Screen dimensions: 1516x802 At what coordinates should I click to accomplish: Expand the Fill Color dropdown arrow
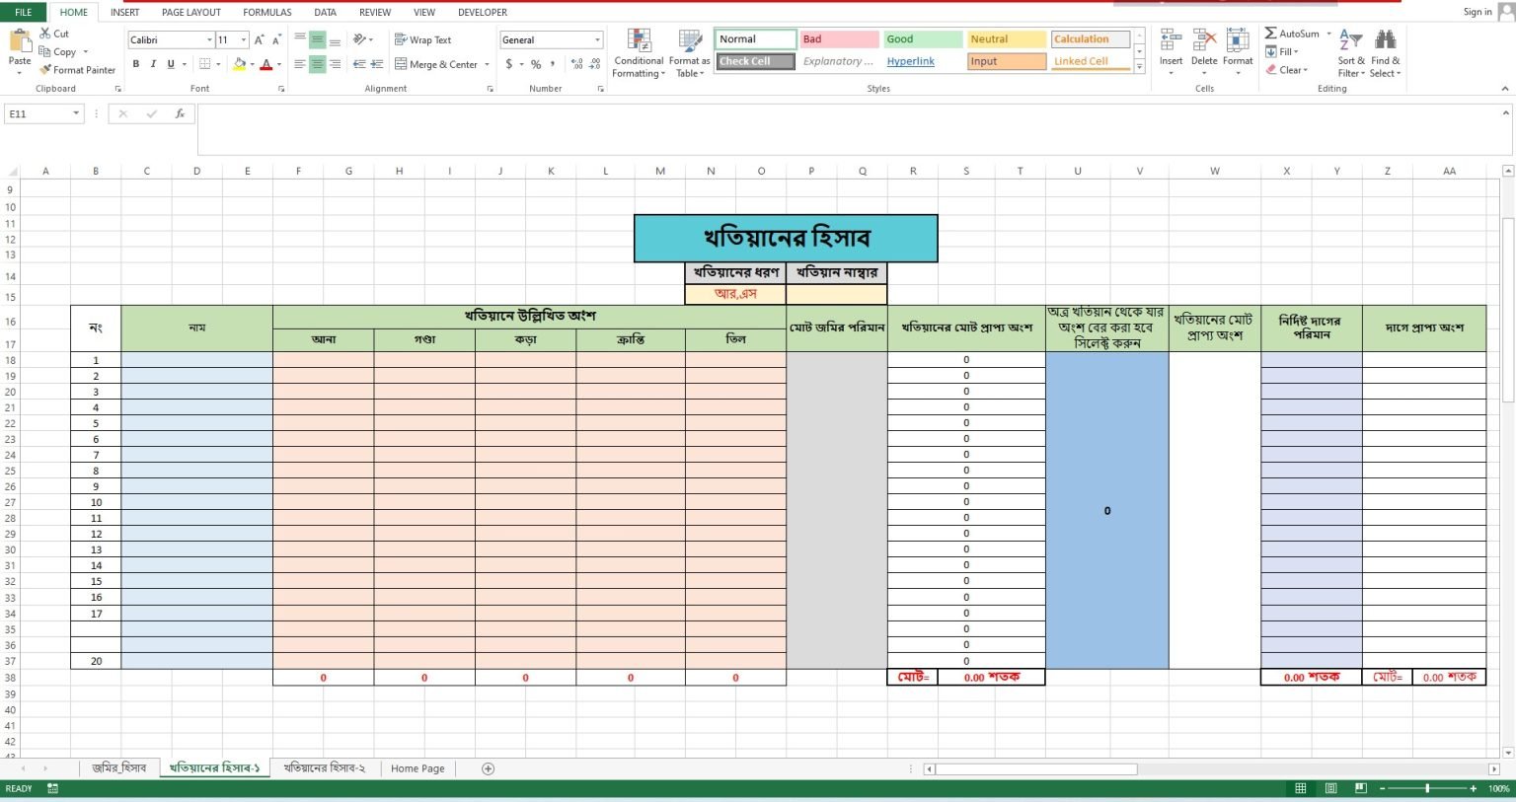[251, 63]
